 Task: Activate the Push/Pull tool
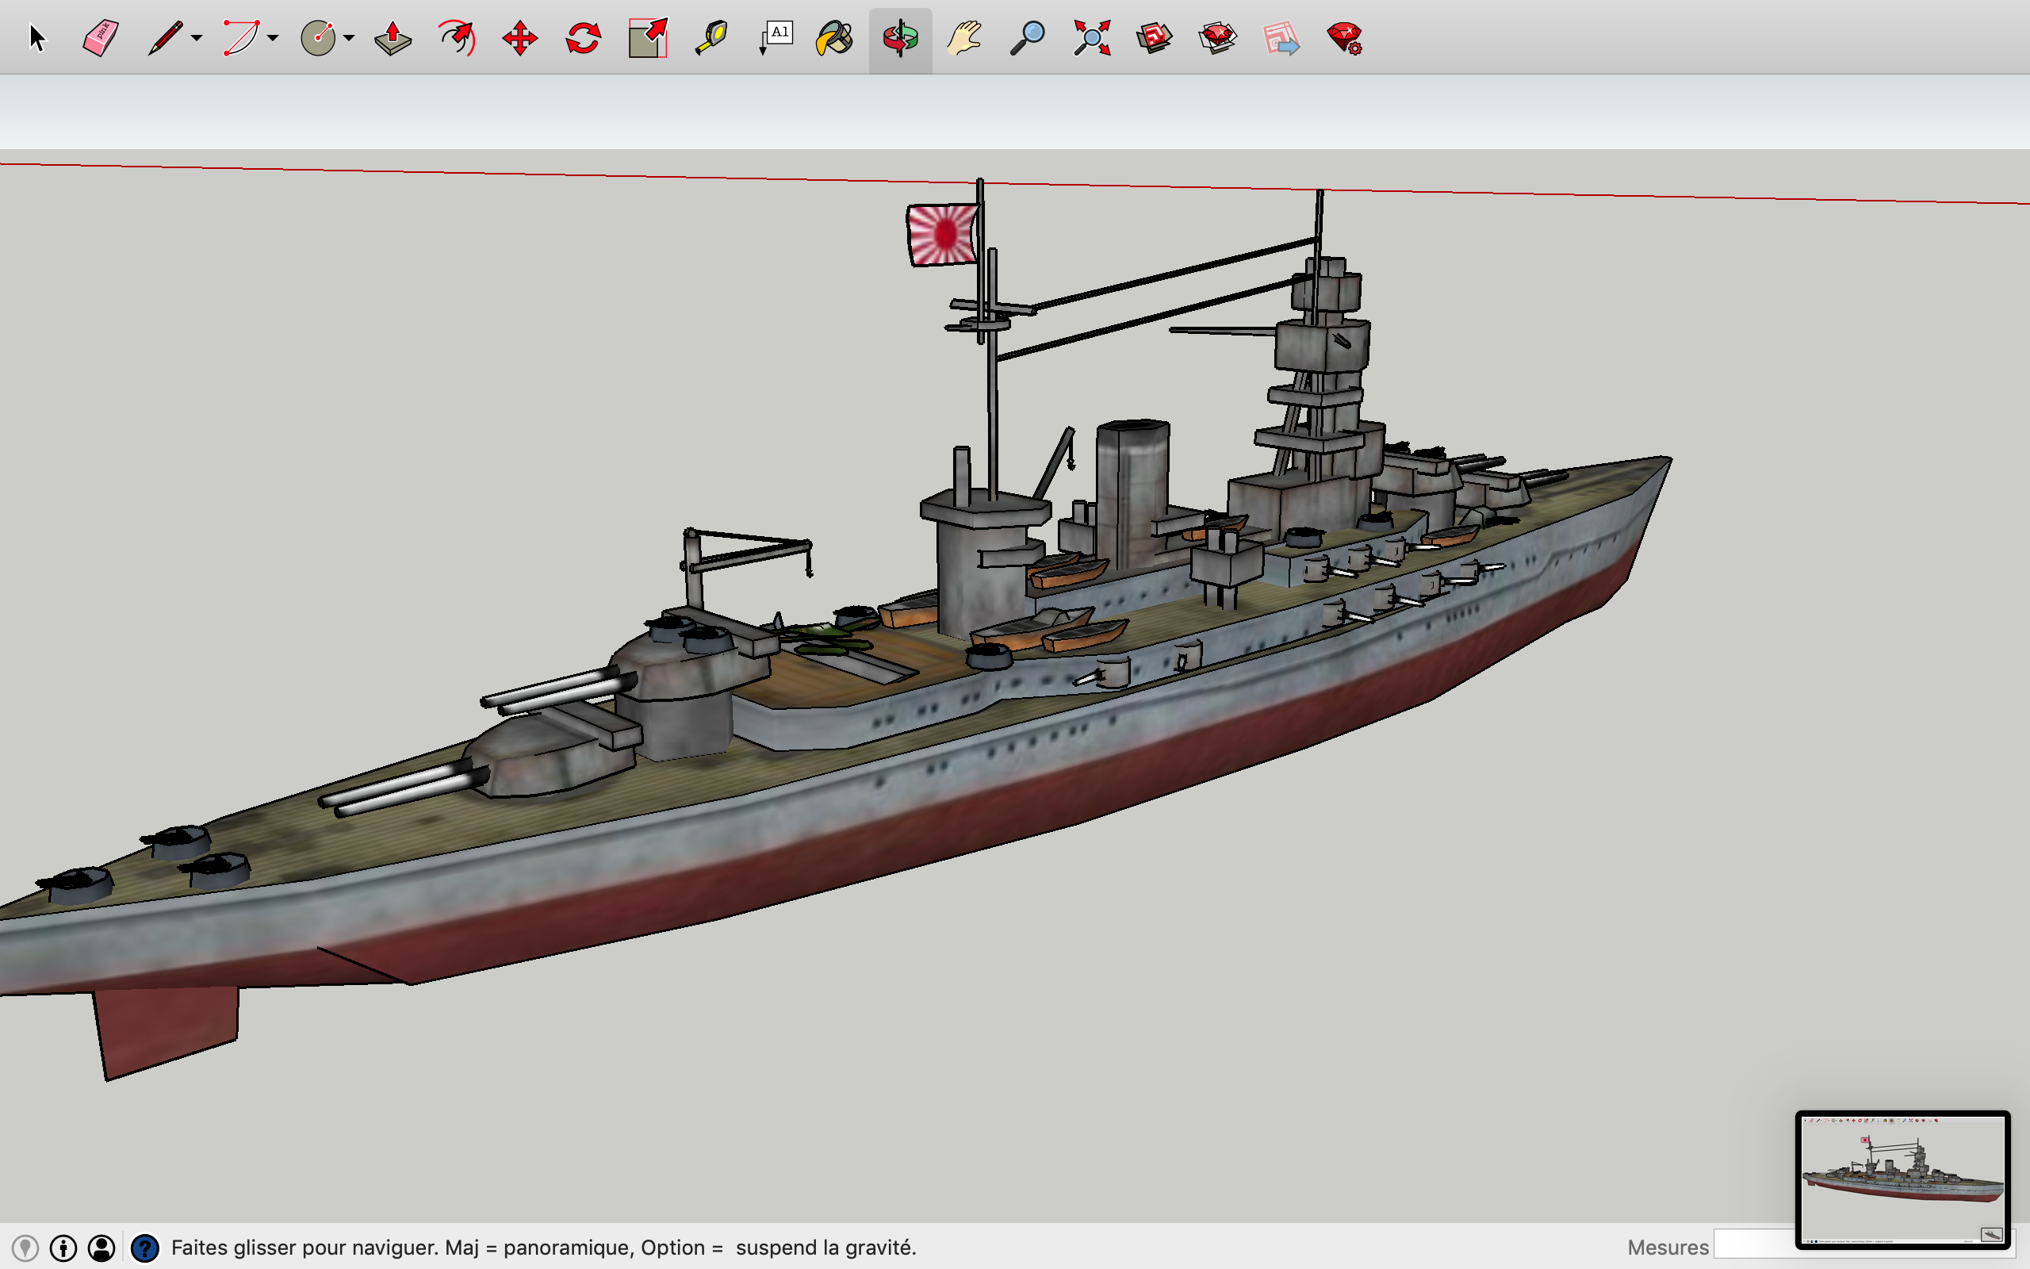(x=393, y=38)
